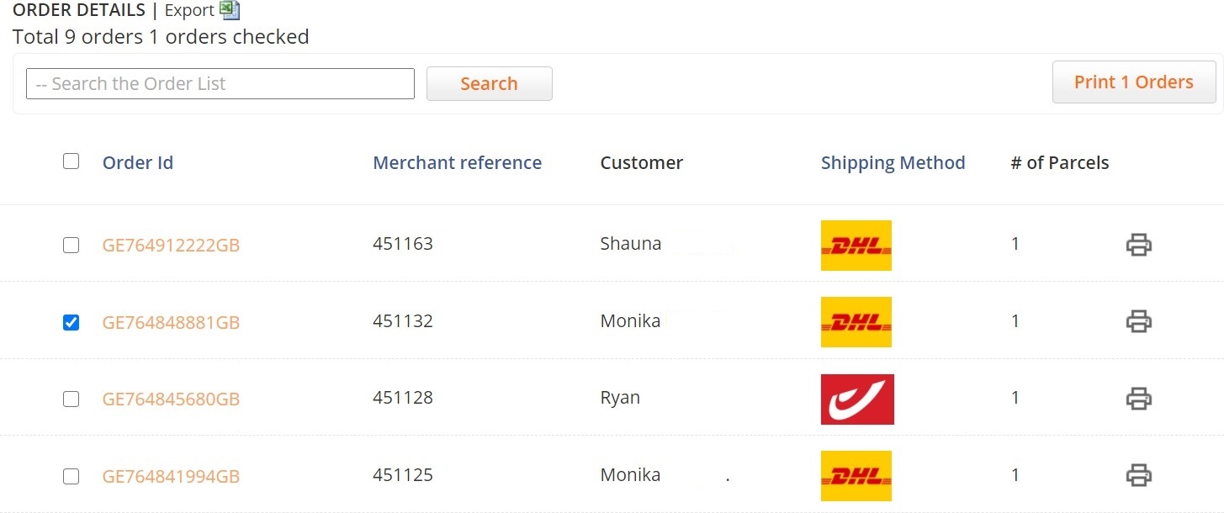Click DHL logo in Shauna's row
Image resolution: width=1224 pixels, height=513 pixels.
click(856, 246)
